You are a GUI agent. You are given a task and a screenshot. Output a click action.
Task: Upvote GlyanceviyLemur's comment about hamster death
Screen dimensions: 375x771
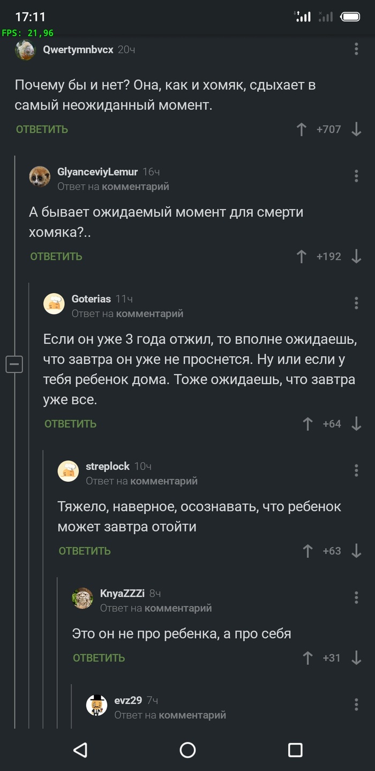302,256
